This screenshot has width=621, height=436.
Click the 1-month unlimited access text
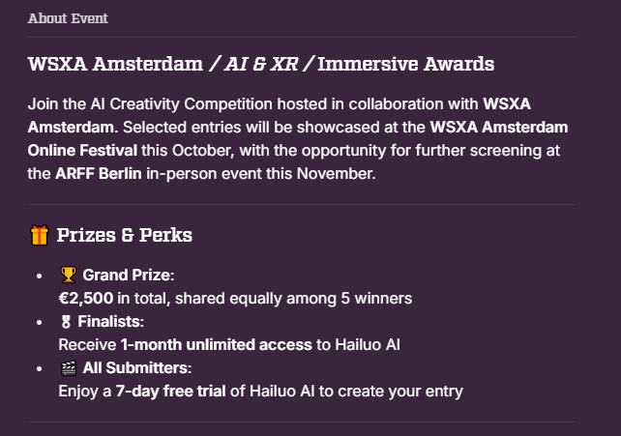pos(217,344)
